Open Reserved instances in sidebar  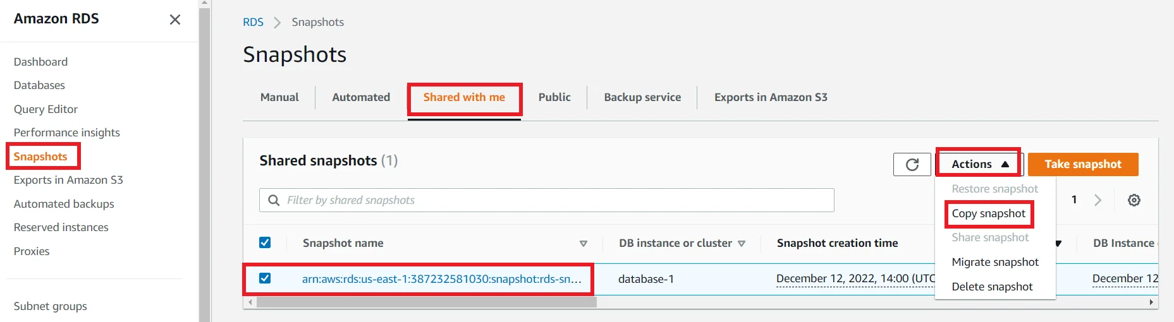click(61, 227)
